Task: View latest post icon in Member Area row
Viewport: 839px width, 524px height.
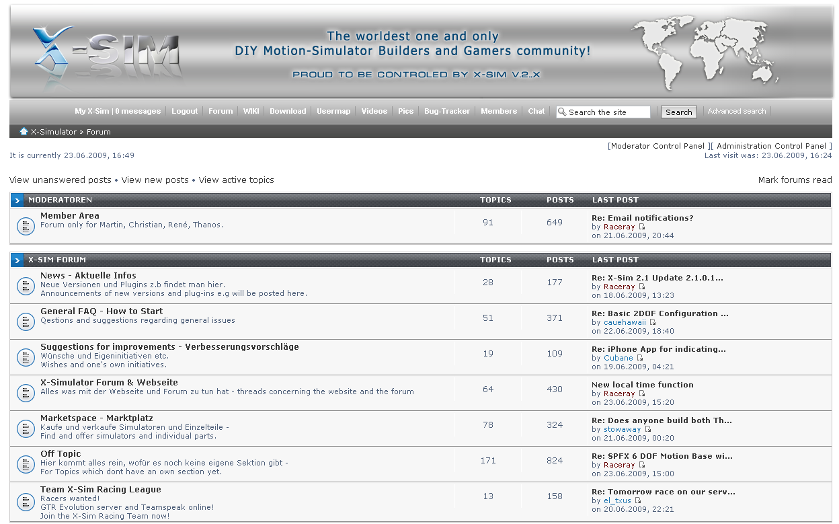Action: (x=642, y=227)
